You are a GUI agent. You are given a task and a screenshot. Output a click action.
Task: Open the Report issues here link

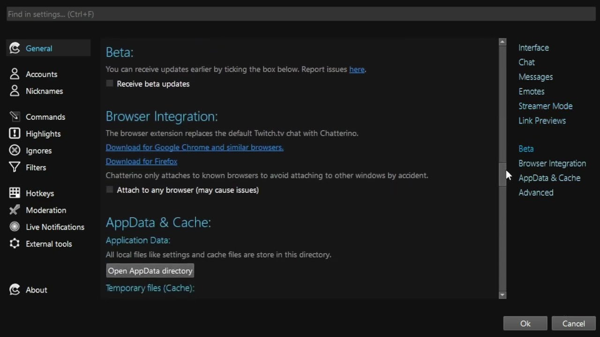click(x=357, y=69)
